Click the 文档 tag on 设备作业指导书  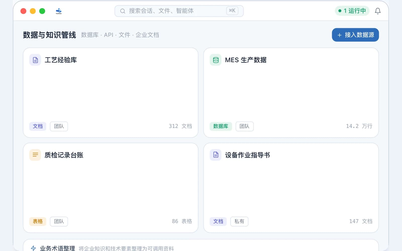(x=218, y=221)
